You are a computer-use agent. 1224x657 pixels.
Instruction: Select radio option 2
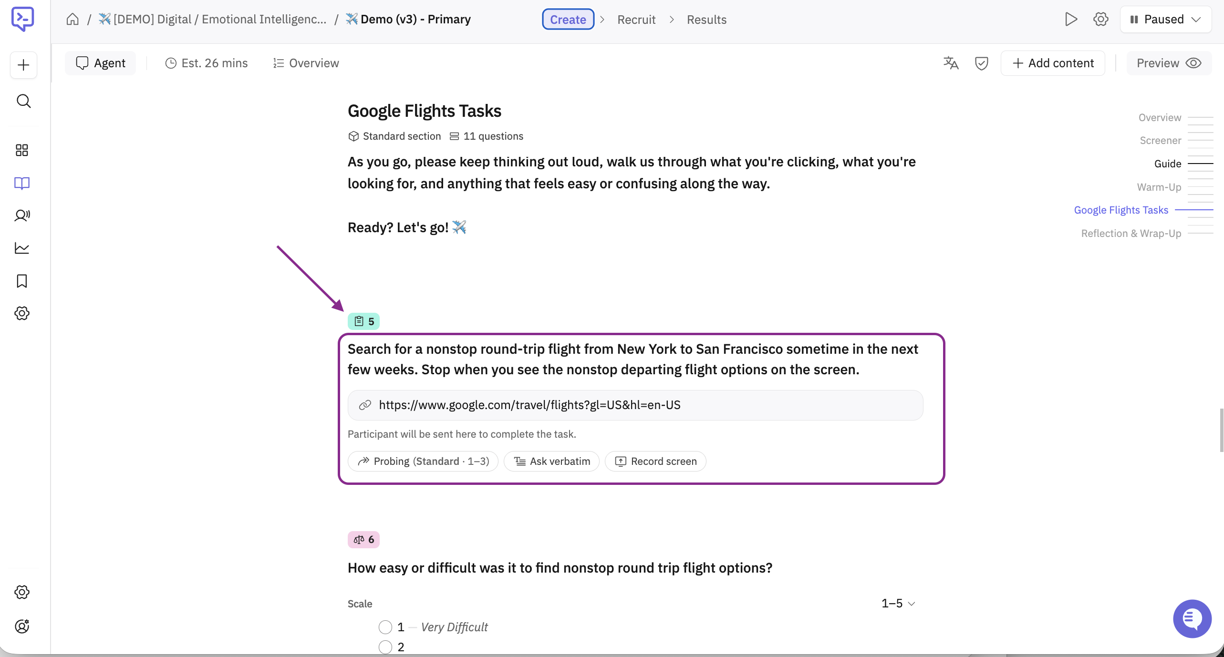(385, 647)
